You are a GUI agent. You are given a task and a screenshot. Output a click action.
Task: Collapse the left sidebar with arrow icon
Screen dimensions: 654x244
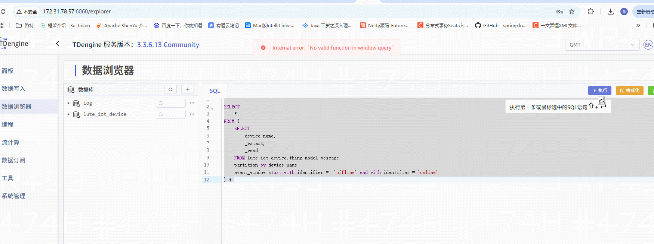click(x=58, y=44)
